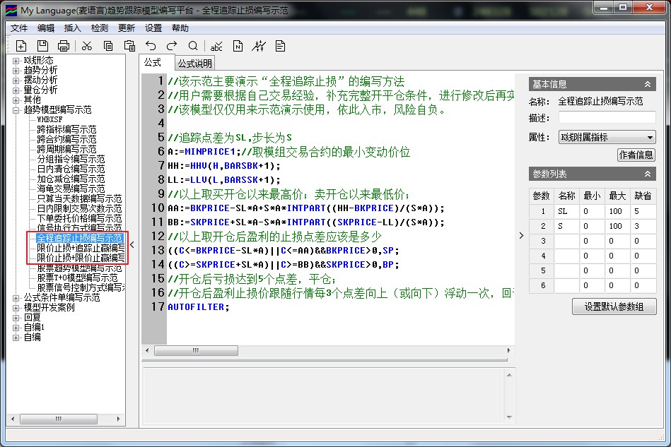Save the formula with the floppy disk icon

coord(42,46)
